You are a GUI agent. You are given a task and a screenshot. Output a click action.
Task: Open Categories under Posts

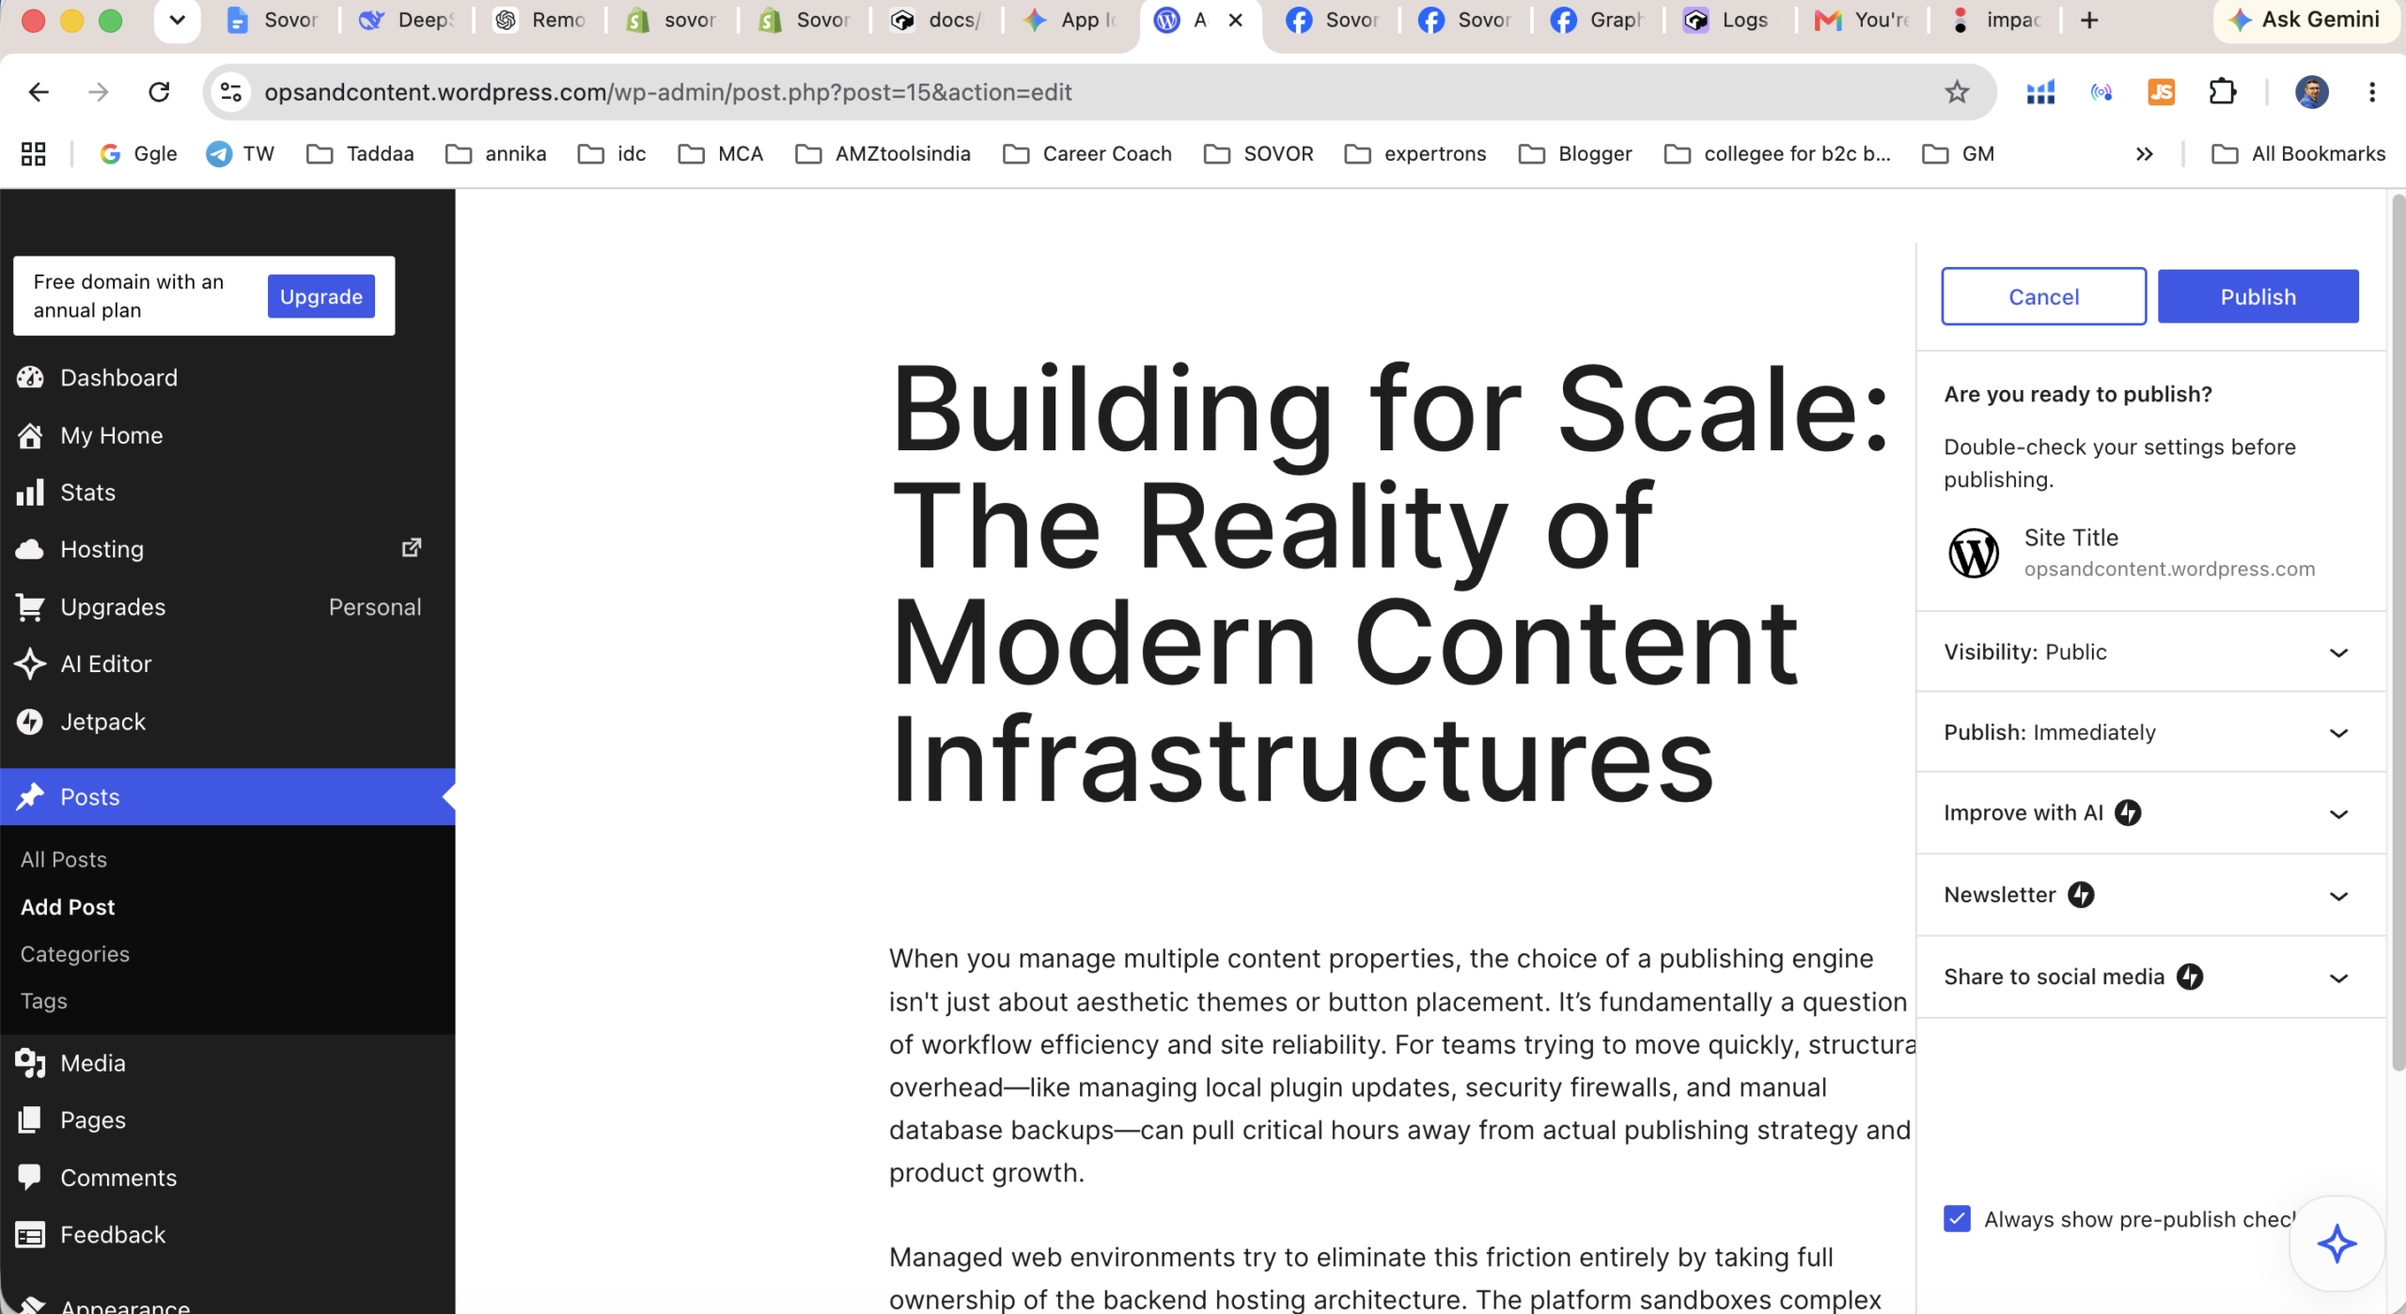pyautogui.click(x=75, y=954)
